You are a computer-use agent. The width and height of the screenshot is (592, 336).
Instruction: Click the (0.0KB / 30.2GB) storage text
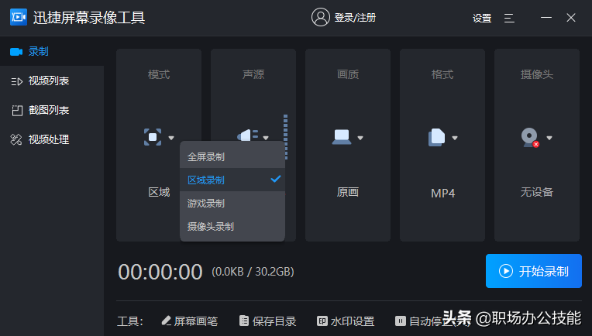tap(253, 272)
